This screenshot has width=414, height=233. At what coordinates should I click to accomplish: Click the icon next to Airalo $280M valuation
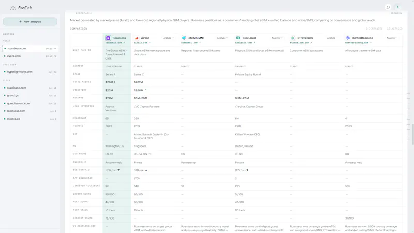pyautogui.click(x=145, y=90)
